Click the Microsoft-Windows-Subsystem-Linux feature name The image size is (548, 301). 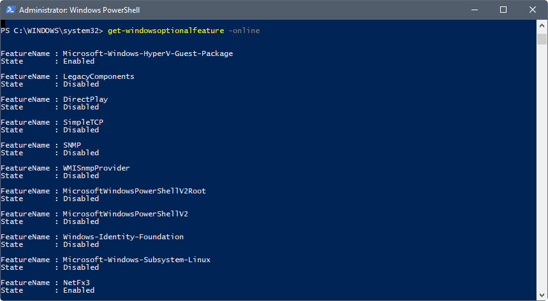pyautogui.click(x=137, y=260)
